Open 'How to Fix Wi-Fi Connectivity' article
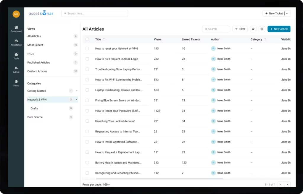Image resolution: width=303 pixels, height=194 pixels. [119, 80]
